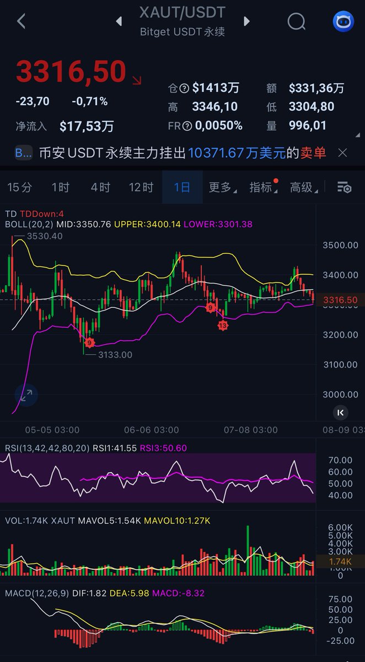This screenshot has width=365, height=662.
Task: Tap the 3133.00 low price label
Action: (x=115, y=355)
